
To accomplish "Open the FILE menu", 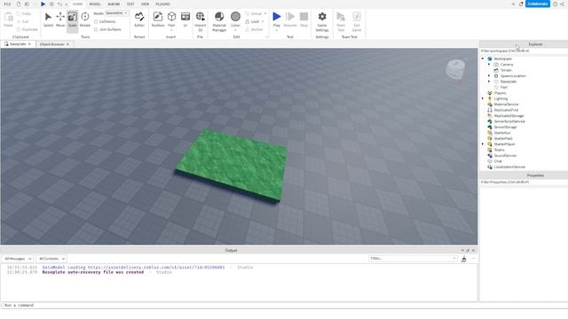I will 7,4.
